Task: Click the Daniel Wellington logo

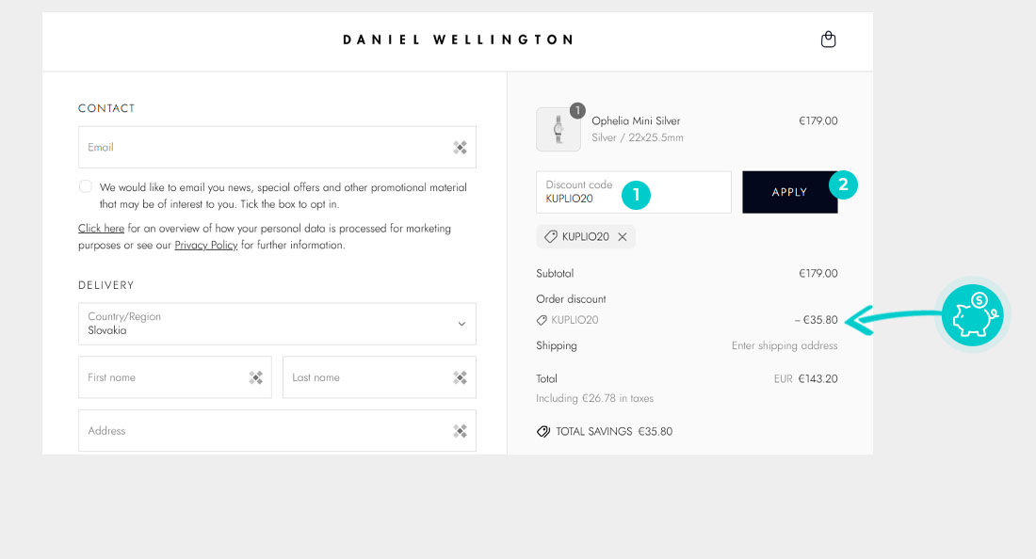Action: 458,40
